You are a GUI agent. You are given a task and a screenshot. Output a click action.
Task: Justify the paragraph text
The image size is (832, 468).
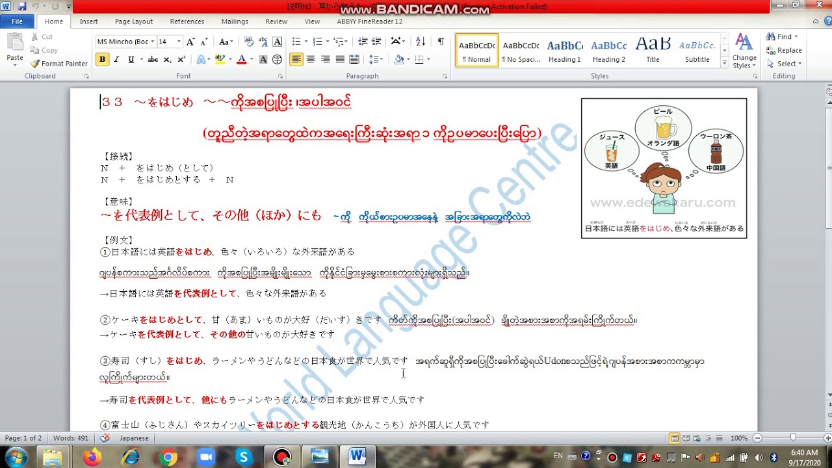click(x=340, y=59)
